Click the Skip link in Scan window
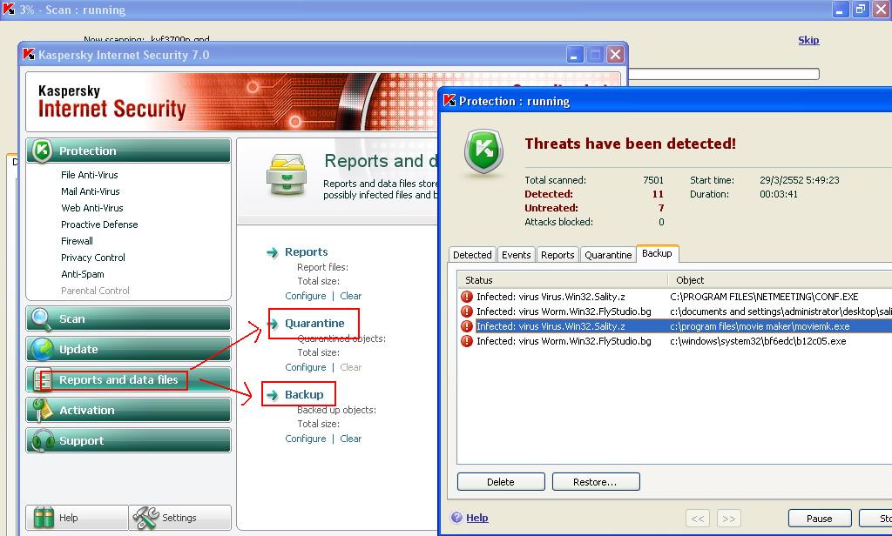The height and width of the screenshot is (536, 892). click(808, 40)
